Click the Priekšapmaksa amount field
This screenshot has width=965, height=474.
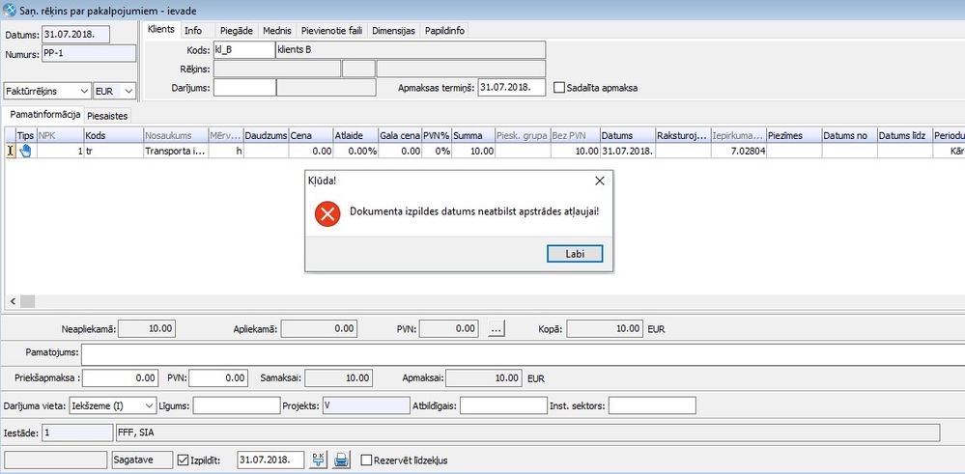[x=121, y=378]
